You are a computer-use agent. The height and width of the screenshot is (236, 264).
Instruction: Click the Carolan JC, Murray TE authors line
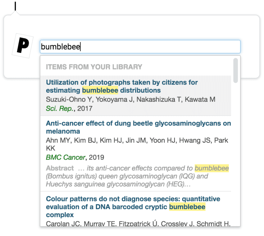click(x=138, y=223)
